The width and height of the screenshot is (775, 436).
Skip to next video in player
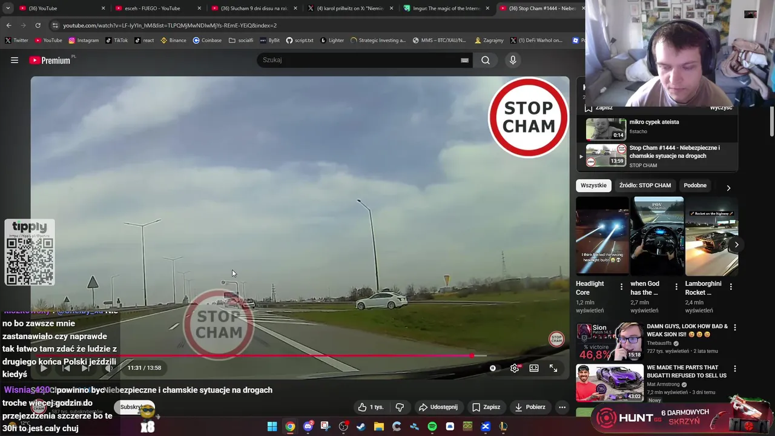pos(85,368)
